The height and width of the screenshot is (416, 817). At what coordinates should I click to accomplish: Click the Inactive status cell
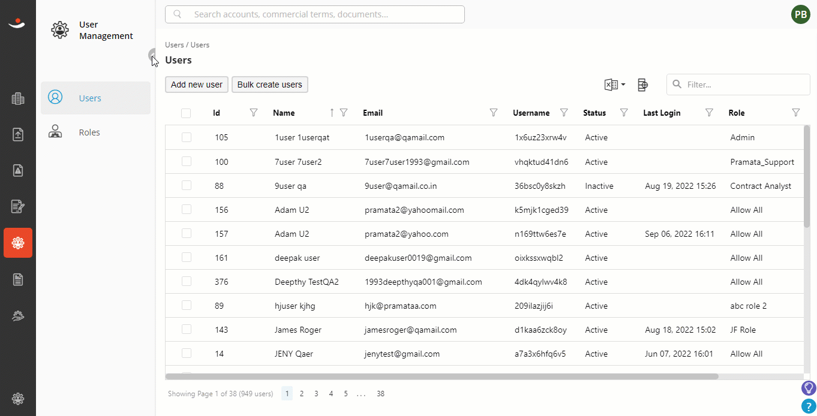[x=599, y=186]
